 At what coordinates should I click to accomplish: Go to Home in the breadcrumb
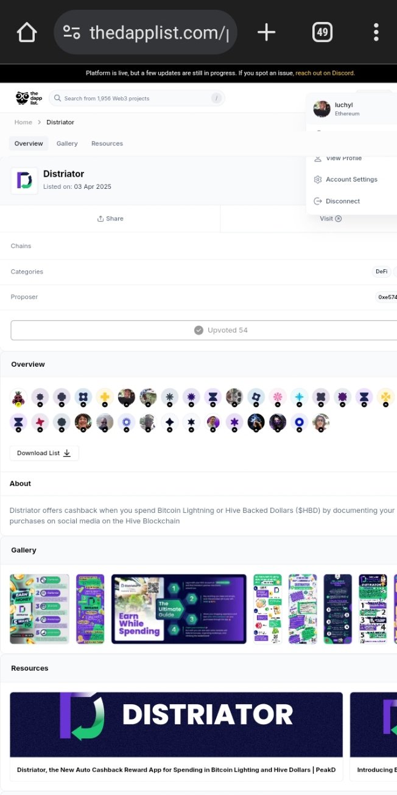coord(23,122)
